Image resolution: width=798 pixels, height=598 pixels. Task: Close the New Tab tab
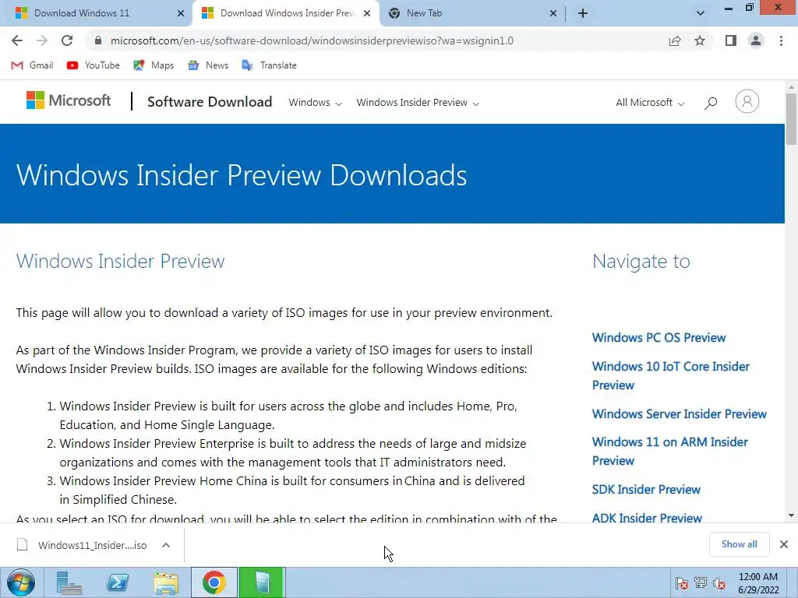click(x=553, y=13)
